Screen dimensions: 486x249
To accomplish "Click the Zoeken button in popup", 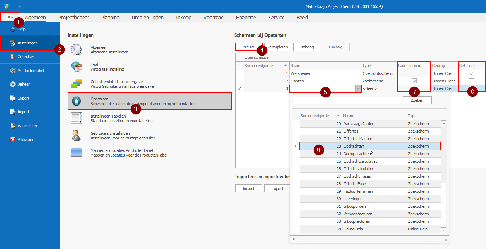I will pyautogui.click(x=417, y=100).
